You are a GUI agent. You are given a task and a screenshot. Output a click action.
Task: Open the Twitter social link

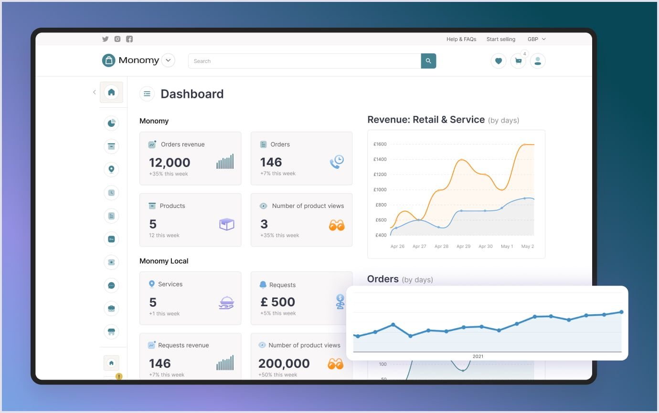click(x=106, y=39)
